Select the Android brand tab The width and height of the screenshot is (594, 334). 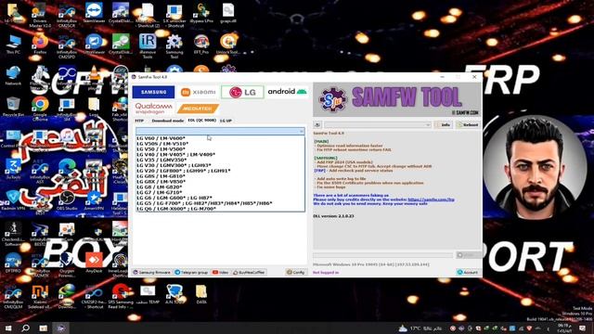pos(287,92)
